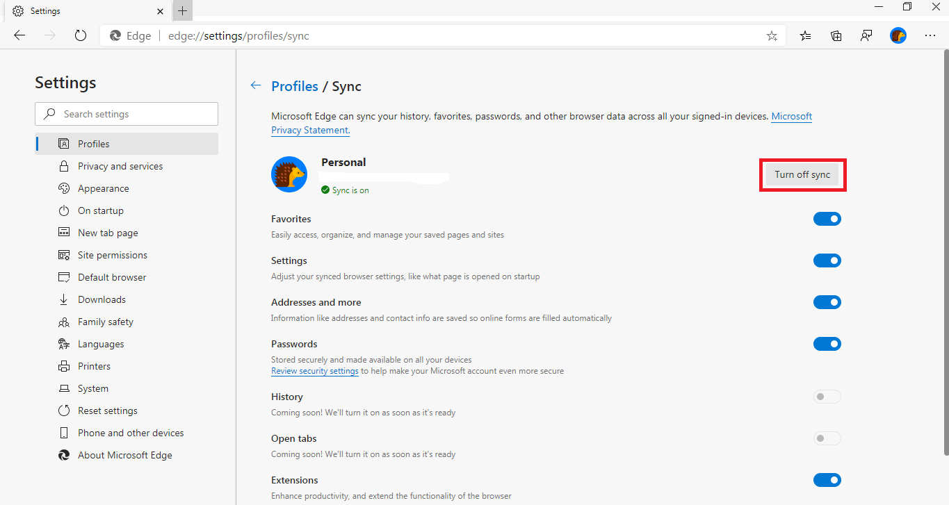Open Review security settings link
The image size is (949, 505).
[x=315, y=371]
